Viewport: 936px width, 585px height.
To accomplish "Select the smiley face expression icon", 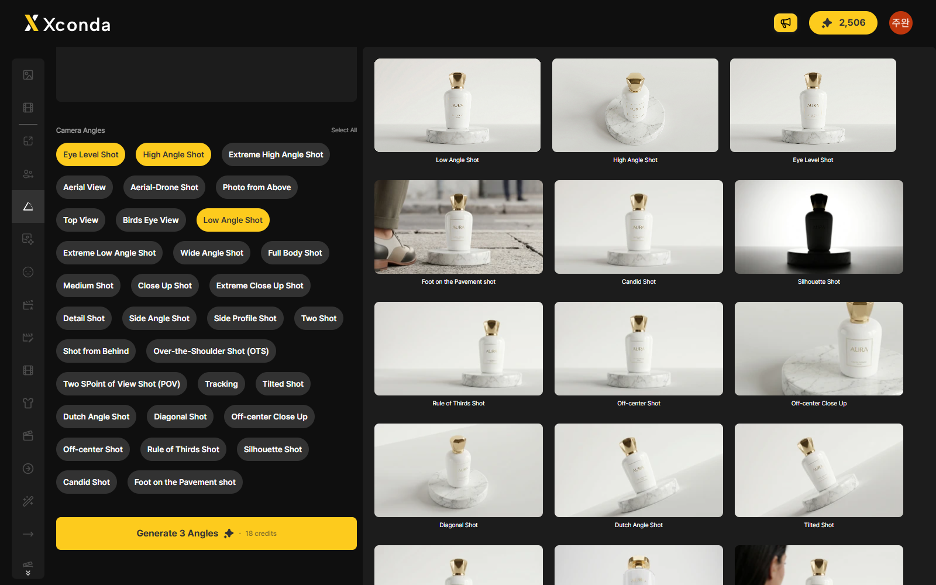I will pyautogui.click(x=28, y=272).
